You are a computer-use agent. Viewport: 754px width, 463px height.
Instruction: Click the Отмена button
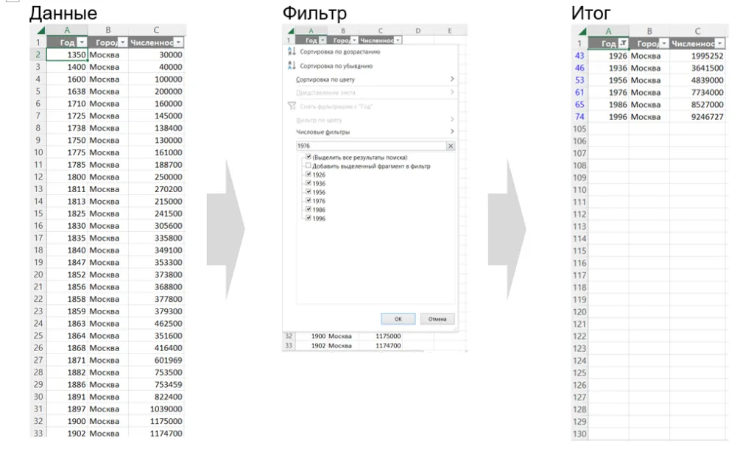tap(437, 319)
